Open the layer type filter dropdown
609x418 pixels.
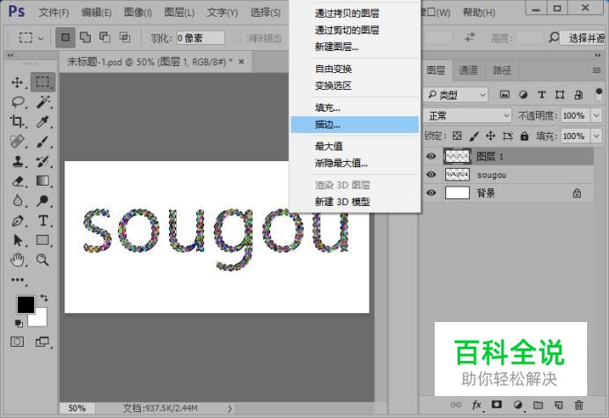click(456, 94)
